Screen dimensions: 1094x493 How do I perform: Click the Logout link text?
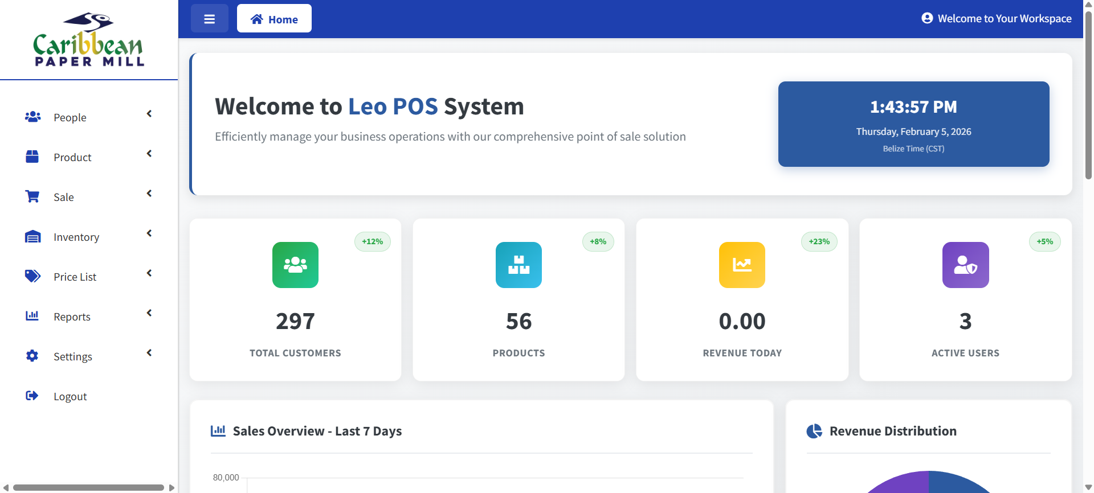point(70,396)
